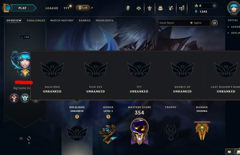This screenshot has height=155, width=240.
Task: Click the Solo/Duo question mark help icon
Action: coord(77,117)
